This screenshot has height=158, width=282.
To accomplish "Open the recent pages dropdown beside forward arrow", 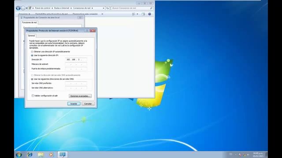I will (26, 8).
